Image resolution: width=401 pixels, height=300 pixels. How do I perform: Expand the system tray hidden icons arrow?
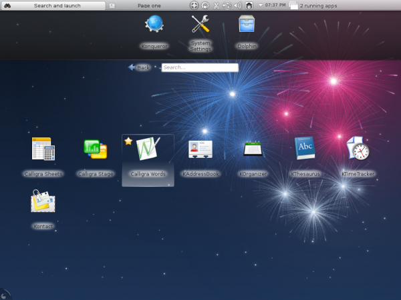pyautogui.click(x=260, y=5)
